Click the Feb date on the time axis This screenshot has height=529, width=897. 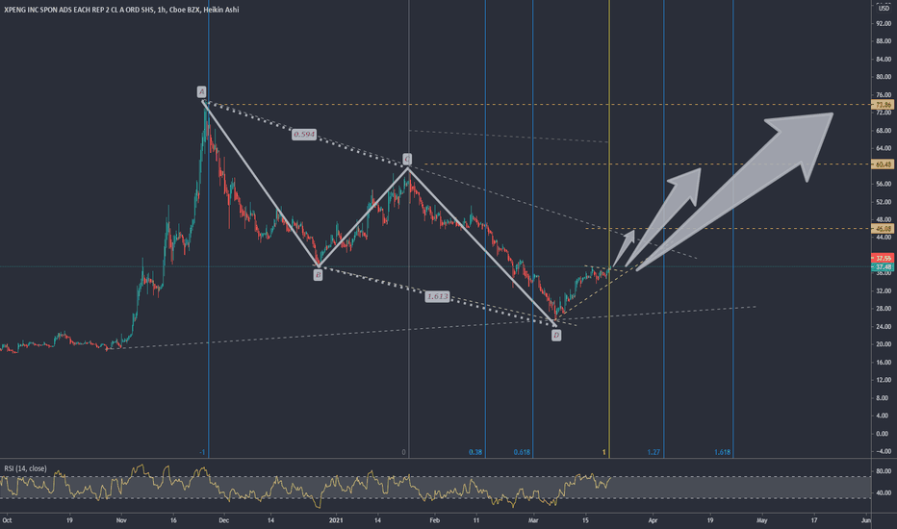435,520
